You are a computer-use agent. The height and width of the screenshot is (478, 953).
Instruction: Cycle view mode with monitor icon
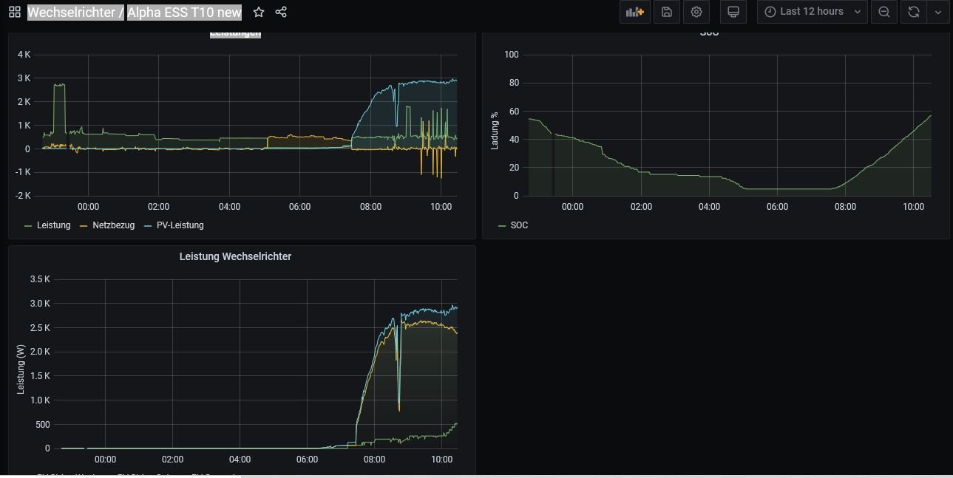(x=733, y=12)
